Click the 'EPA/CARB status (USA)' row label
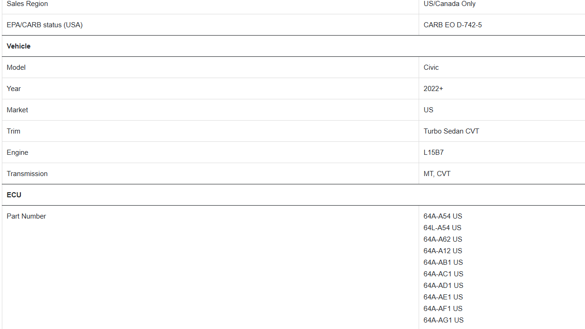The image size is (585, 329). [x=44, y=25]
